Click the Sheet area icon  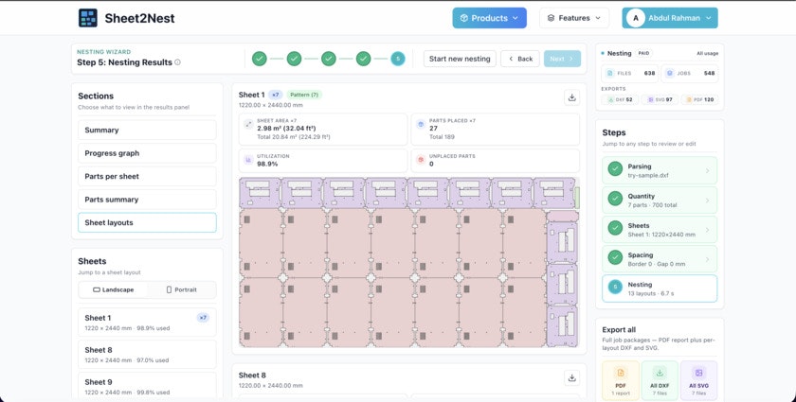(x=248, y=124)
